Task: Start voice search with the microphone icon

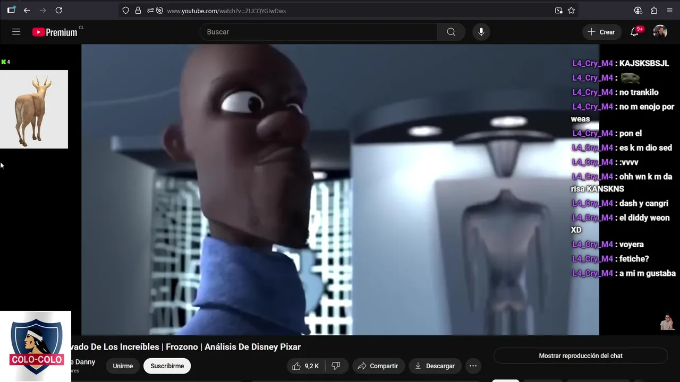Action: coord(481,32)
